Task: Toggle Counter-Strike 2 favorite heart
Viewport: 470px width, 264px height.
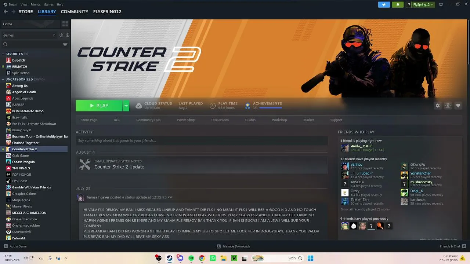Action: [458, 106]
